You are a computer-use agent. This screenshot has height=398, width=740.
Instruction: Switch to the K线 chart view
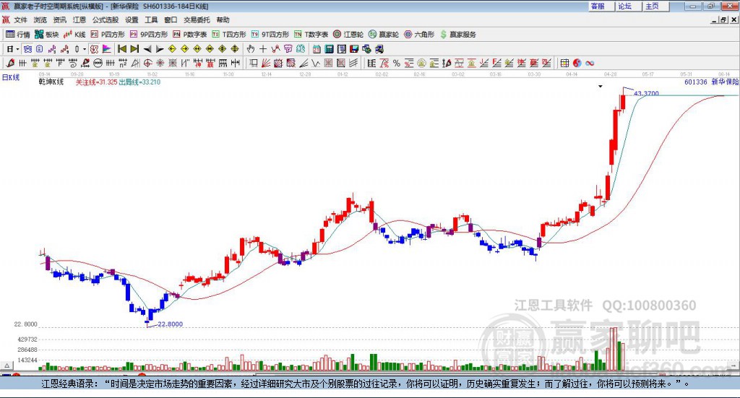pos(74,35)
